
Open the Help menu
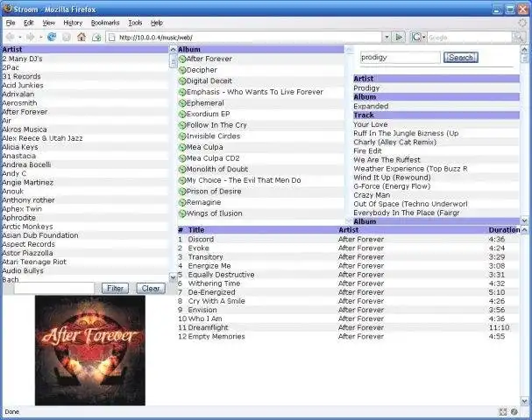[157, 23]
